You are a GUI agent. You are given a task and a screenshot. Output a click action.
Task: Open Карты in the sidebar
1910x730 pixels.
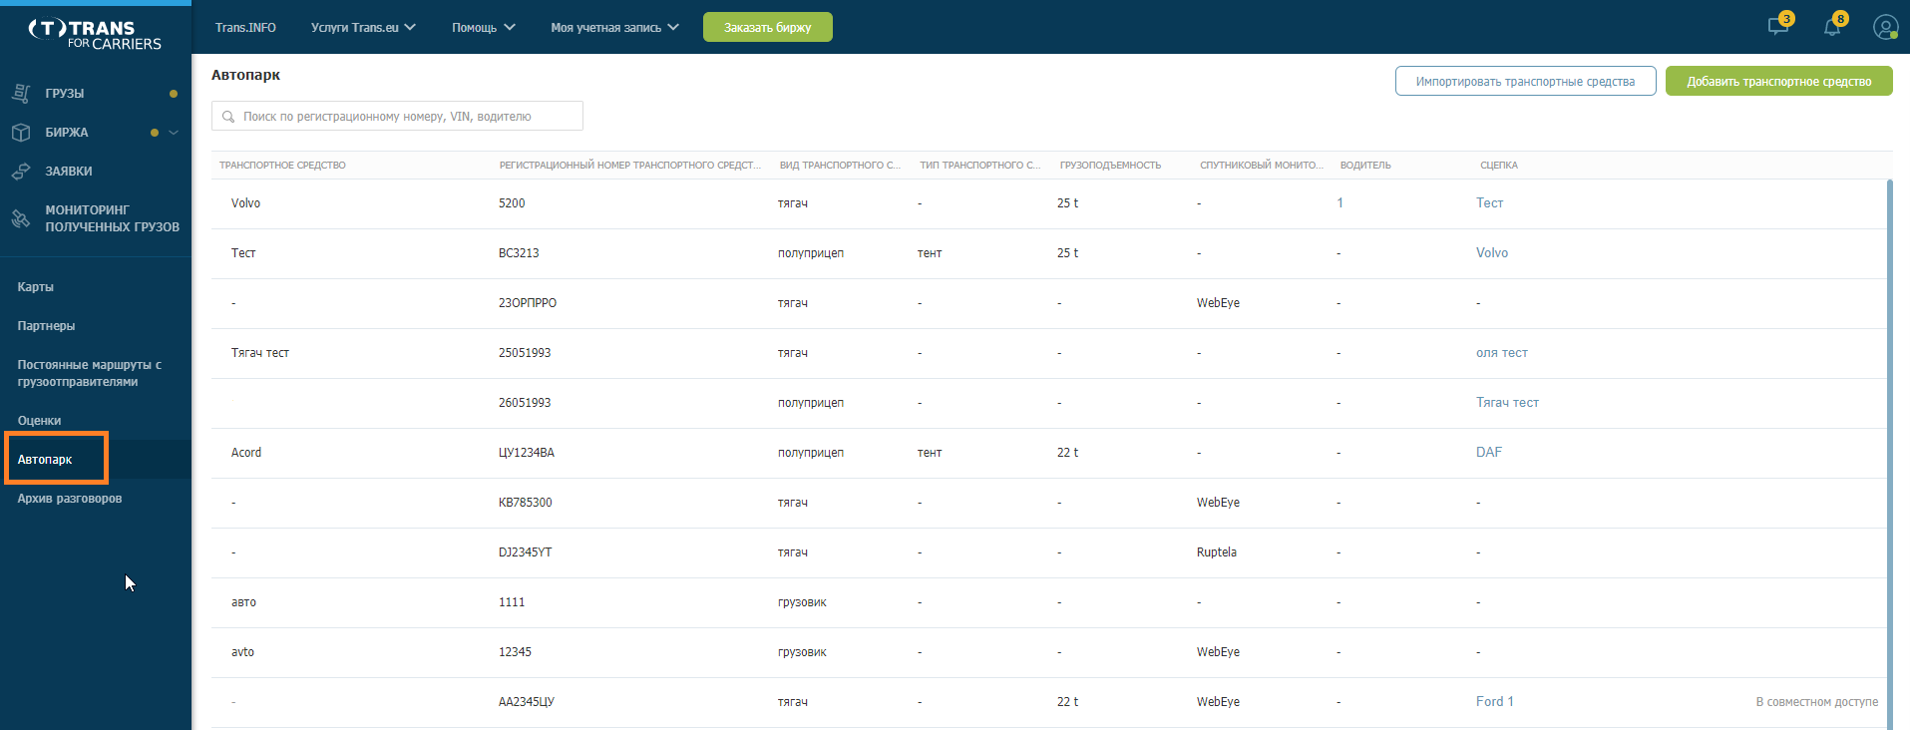pyautogui.click(x=36, y=287)
